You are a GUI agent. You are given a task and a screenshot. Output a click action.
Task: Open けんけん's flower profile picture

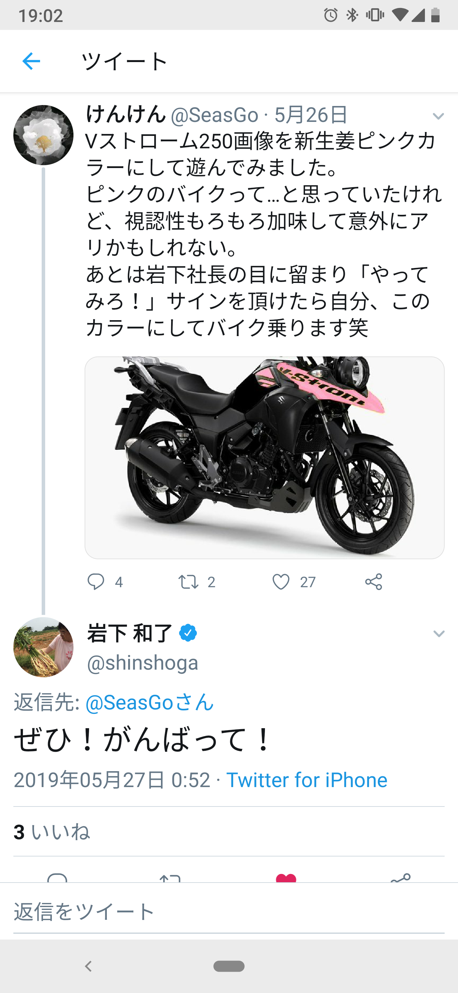(x=43, y=135)
